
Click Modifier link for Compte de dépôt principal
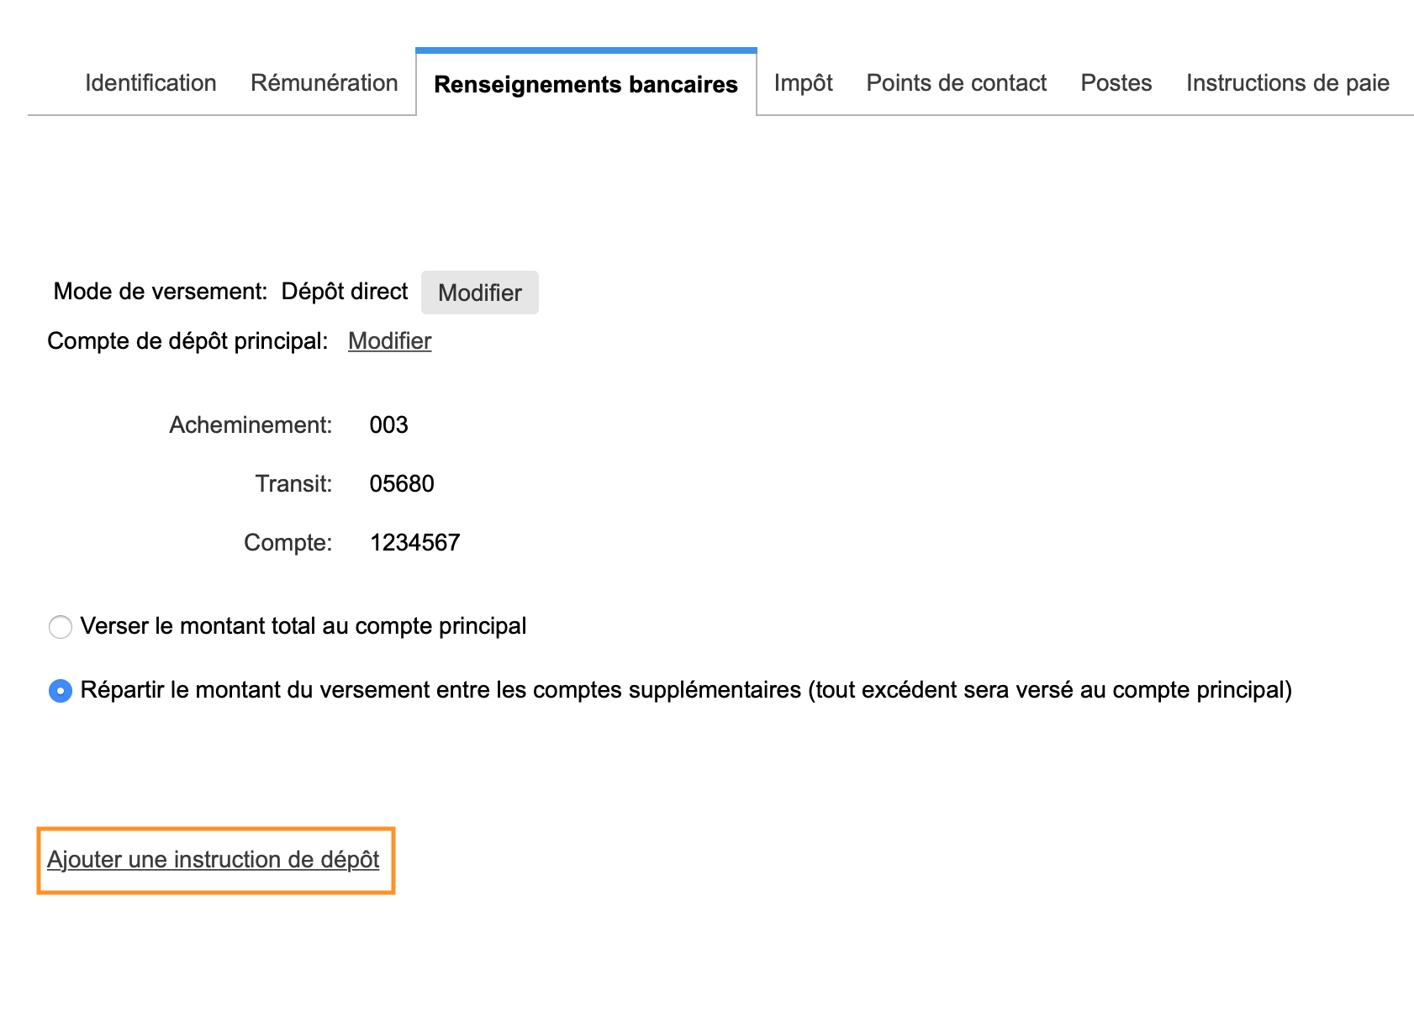tap(390, 340)
